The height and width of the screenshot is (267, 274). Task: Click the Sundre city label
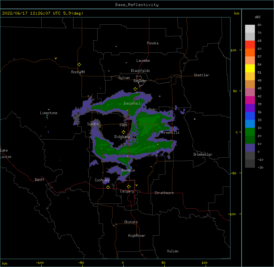[93, 124]
